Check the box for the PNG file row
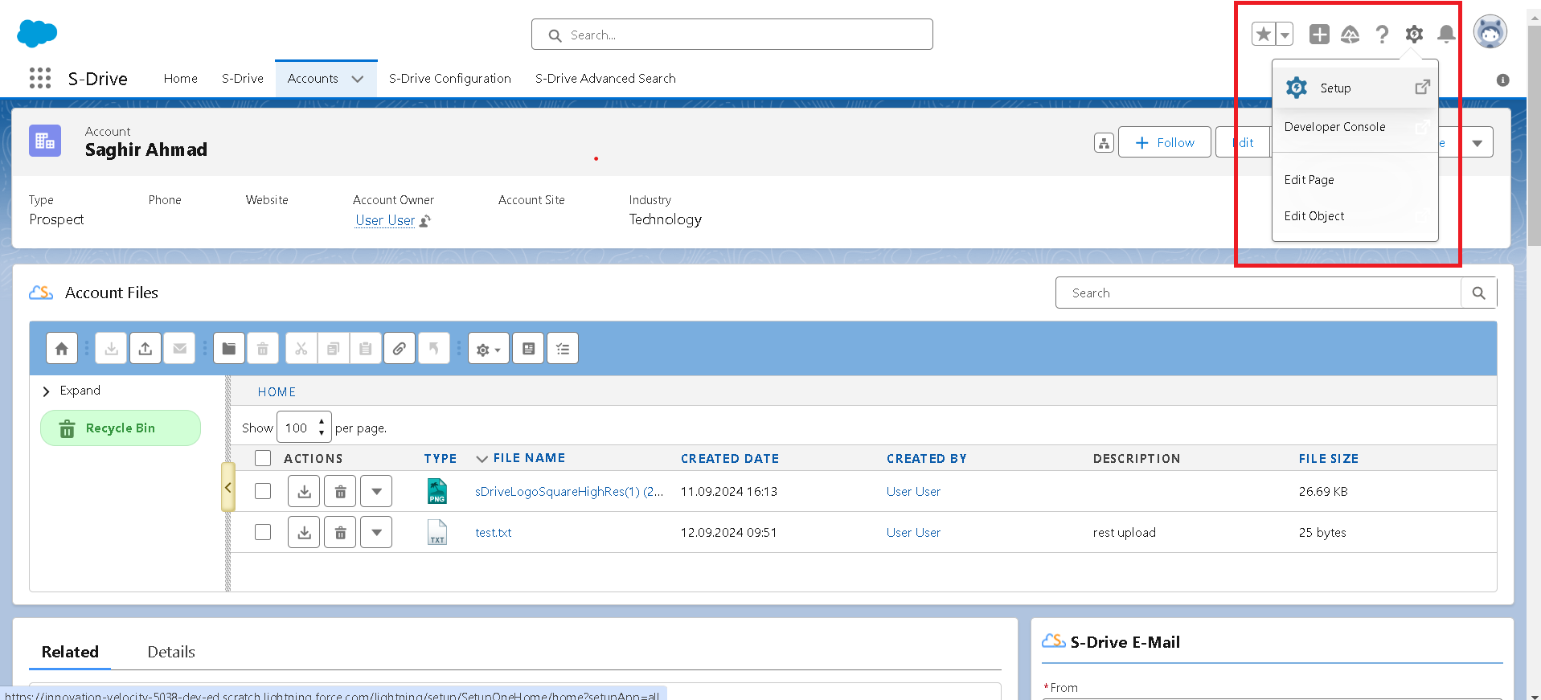The height and width of the screenshot is (700, 1541). click(263, 491)
